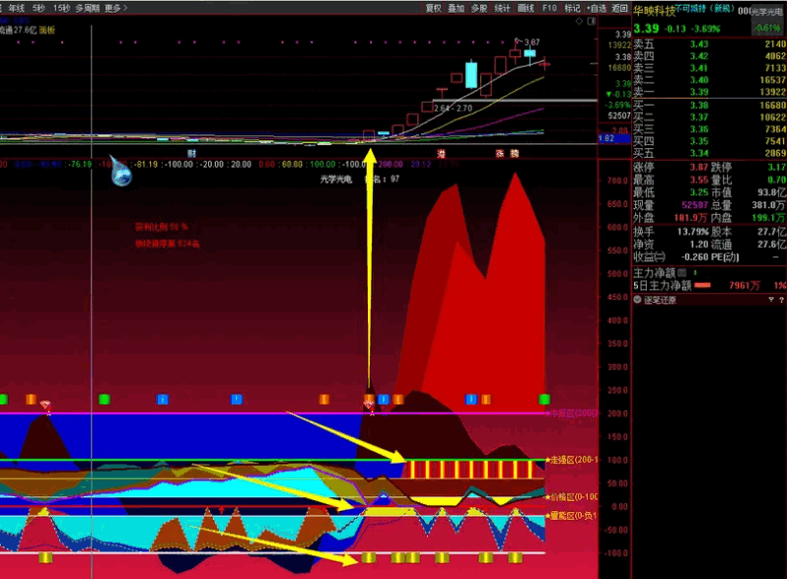Viewport: 787px width, 579px height.
Task: Click the 买一 price 3.38
Action: (698, 105)
